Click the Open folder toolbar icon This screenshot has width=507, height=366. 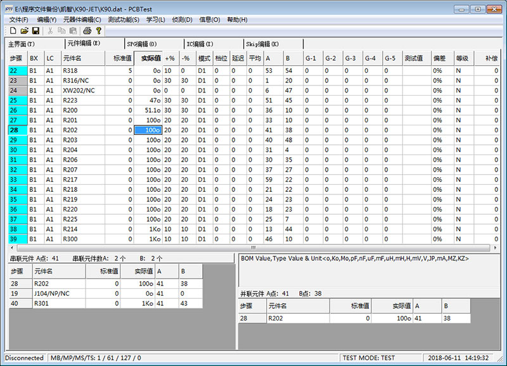click(24, 30)
